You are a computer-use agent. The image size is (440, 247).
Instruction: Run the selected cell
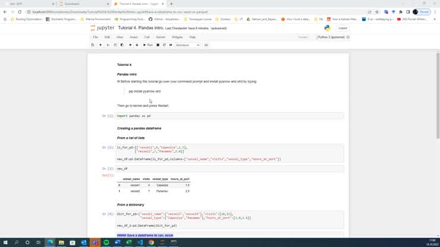(x=148, y=45)
